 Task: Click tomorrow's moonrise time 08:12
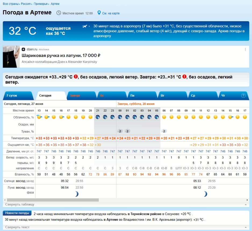tap(197, 188)
